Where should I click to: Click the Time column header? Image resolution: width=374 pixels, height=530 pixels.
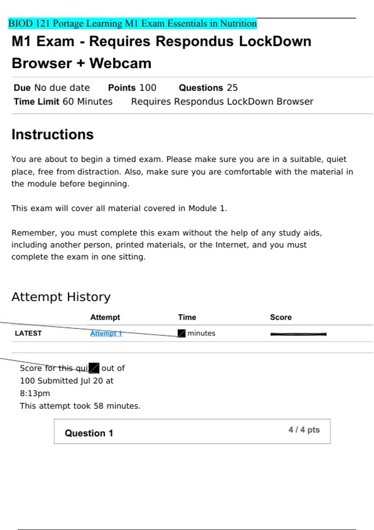pyautogui.click(x=187, y=317)
